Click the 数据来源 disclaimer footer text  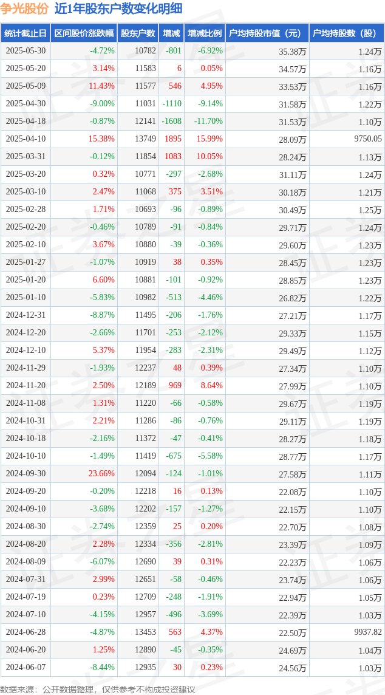98,690
